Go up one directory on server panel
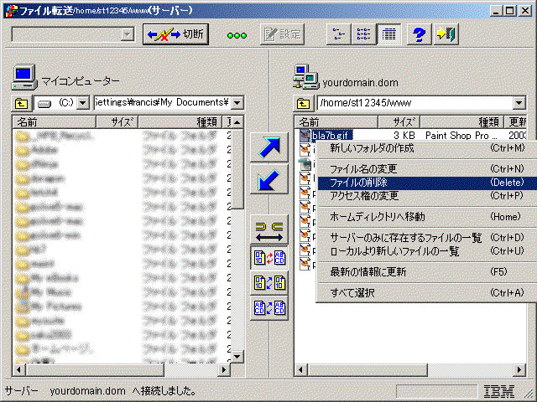The height and width of the screenshot is (402, 537). pos(303,103)
